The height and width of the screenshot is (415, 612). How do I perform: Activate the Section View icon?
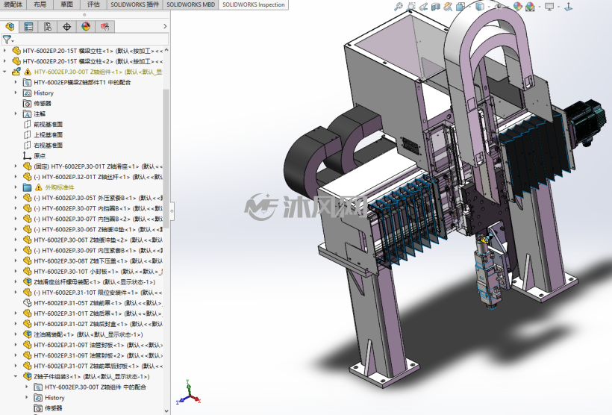tap(436, 7)
